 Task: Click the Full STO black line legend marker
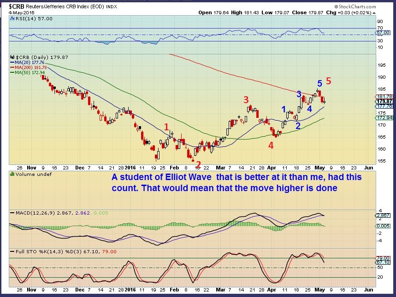[12, 251]
